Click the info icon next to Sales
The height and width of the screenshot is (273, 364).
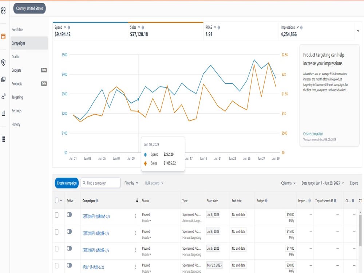(143, 27)
